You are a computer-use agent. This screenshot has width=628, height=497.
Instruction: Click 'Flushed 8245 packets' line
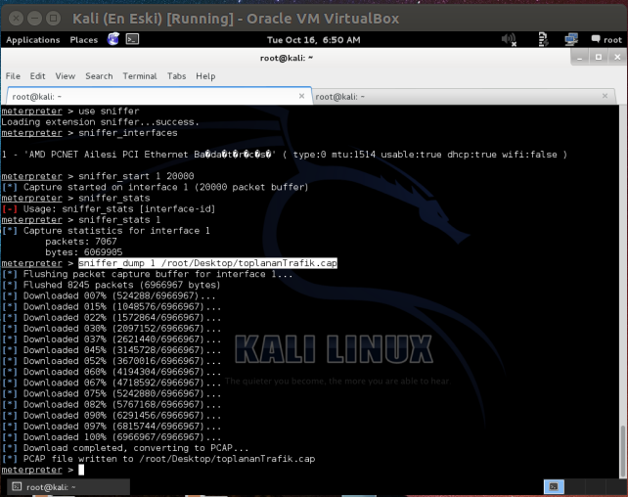[x=111, y=285]
